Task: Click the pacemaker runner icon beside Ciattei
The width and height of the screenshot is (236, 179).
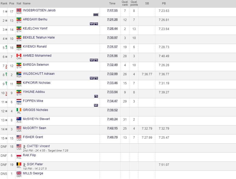Action: (x=24, y=146)
